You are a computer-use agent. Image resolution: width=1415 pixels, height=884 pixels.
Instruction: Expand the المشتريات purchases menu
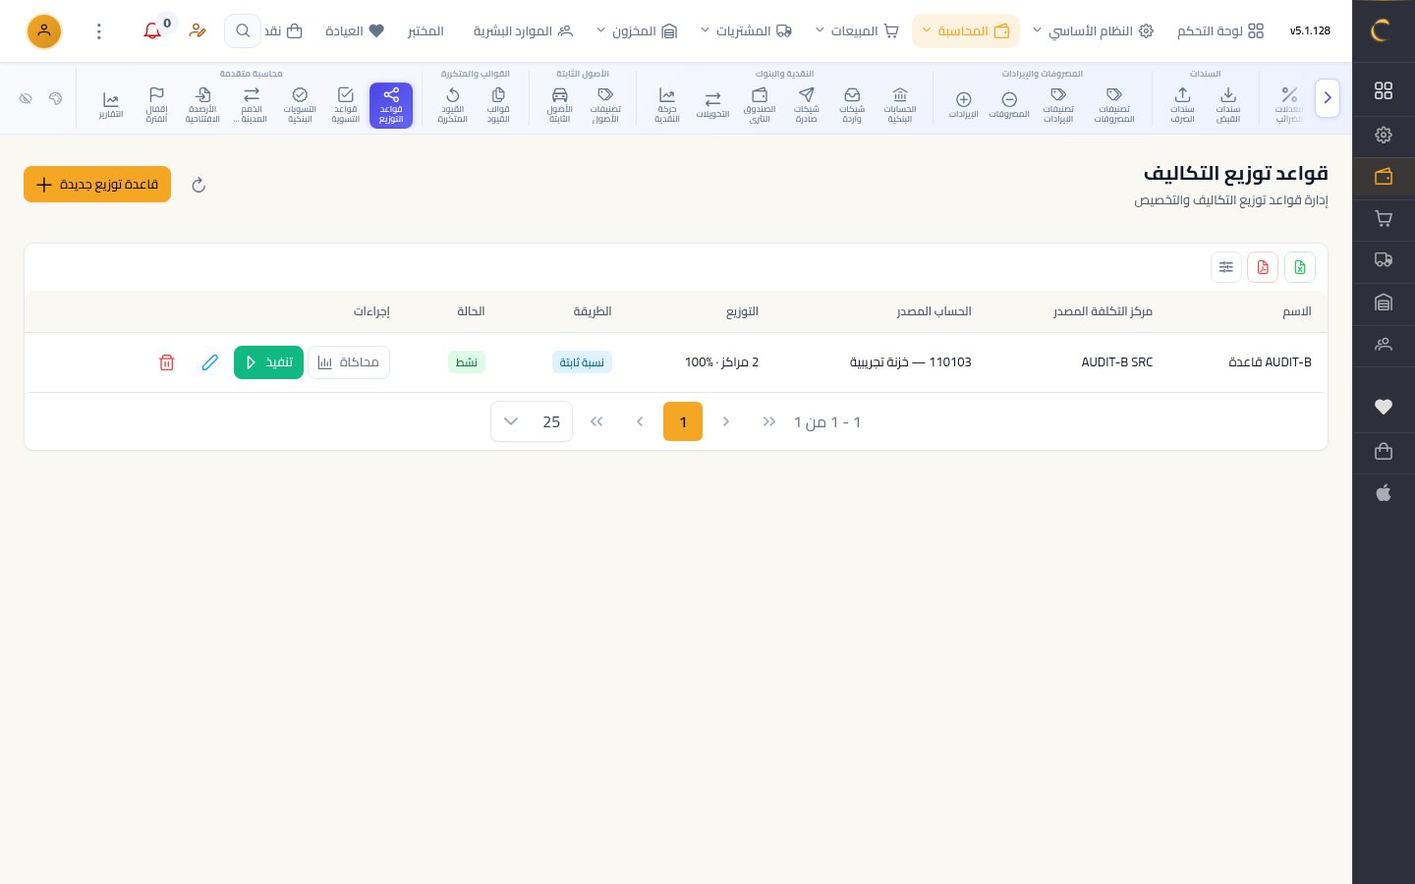(x=746, y=31)
